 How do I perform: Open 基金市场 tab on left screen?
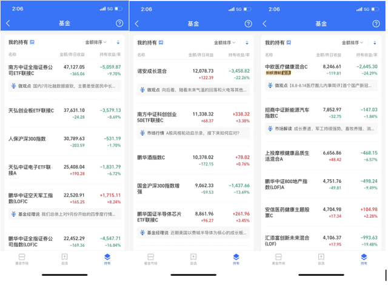(22, 259)
